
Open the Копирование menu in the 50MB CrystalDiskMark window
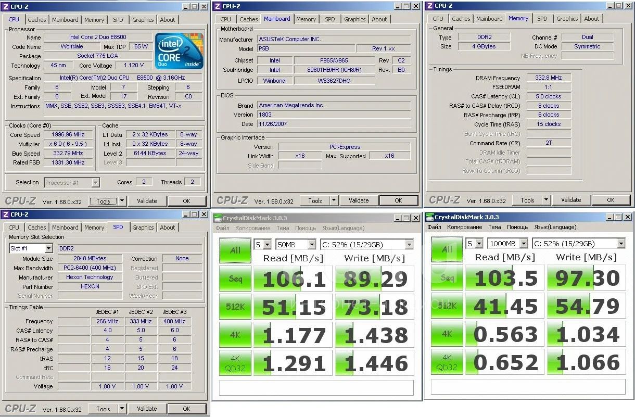(252, 228)
